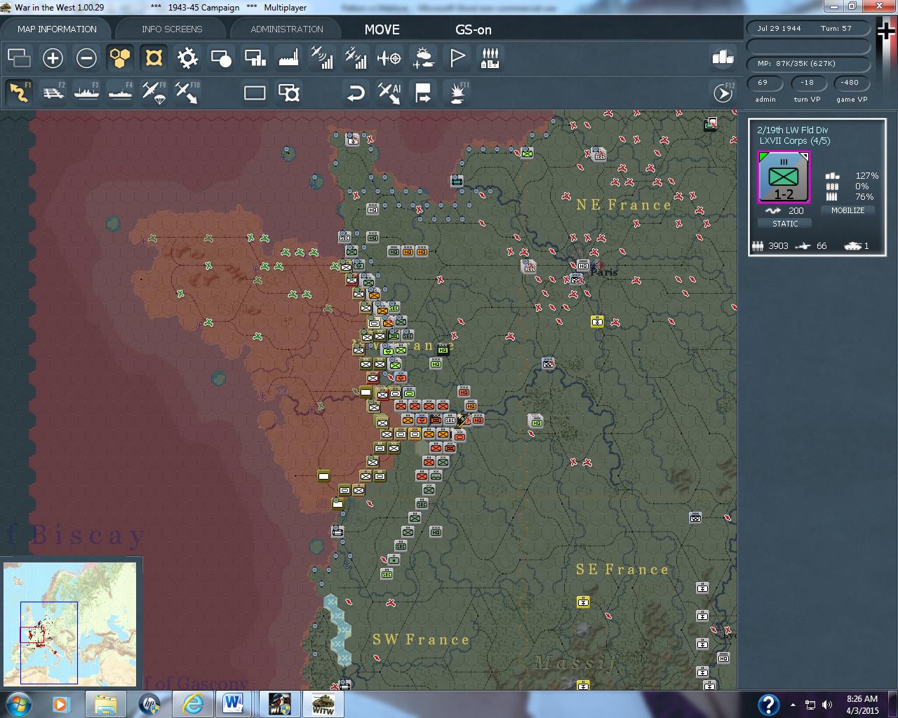This screenshot has width=898, height=718.
Task: Click the minimap of Europe
Action: coord(69,623)
